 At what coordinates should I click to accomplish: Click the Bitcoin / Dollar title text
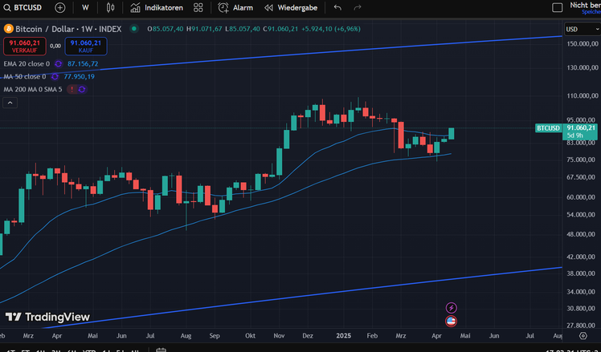43,29
